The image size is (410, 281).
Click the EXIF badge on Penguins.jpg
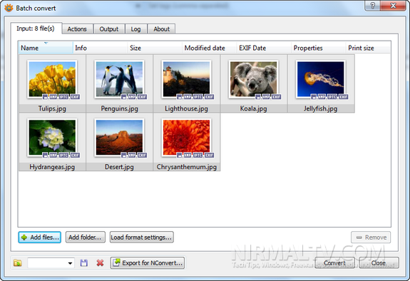[142, 97]
